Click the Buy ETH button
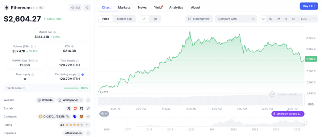This screenshot has width=322, height=137. [x=309, y=6]
